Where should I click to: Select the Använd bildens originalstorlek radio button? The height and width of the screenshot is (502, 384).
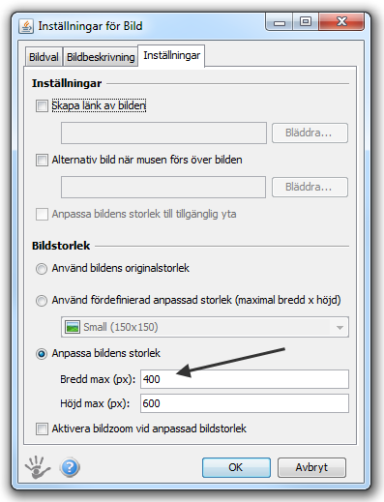[42, 268]
